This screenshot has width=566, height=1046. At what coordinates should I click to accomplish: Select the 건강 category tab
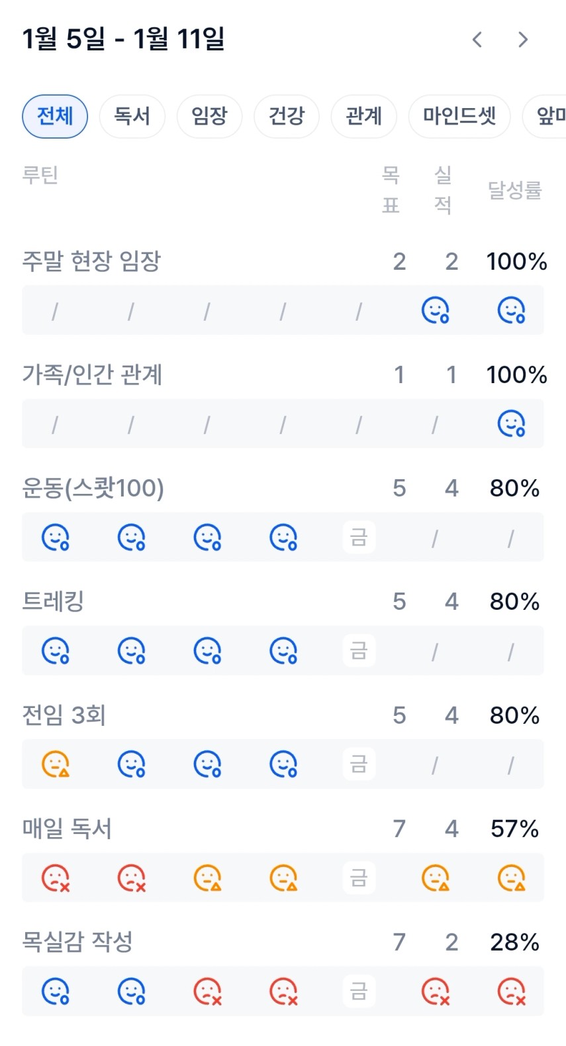coord(287,117)
